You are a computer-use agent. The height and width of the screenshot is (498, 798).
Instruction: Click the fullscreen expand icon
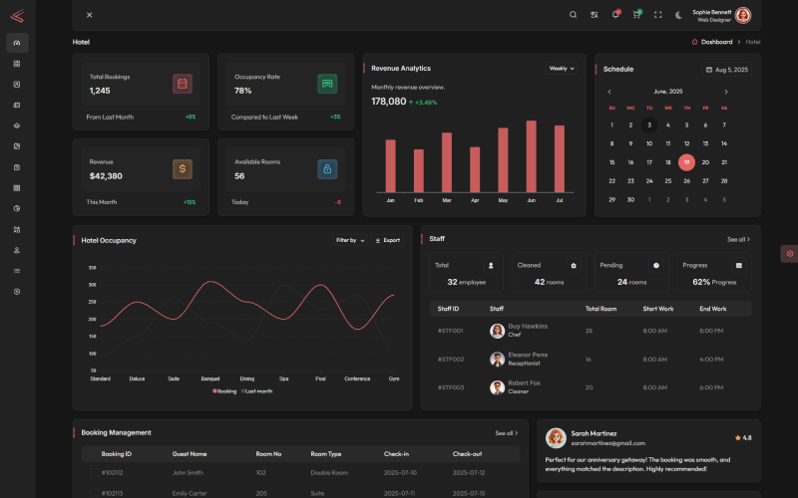click(x=657, y=15)
